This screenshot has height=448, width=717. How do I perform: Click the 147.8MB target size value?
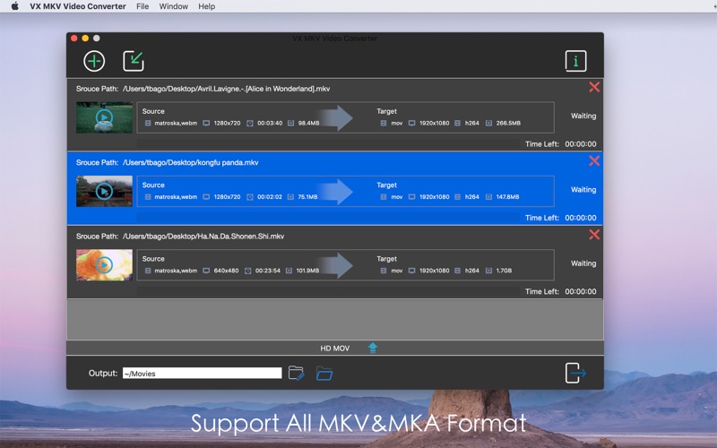coord(507,196)
